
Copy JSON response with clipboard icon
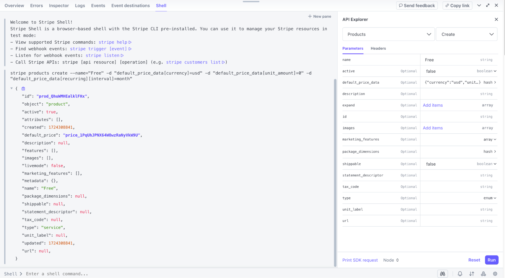tap(23, 88)
